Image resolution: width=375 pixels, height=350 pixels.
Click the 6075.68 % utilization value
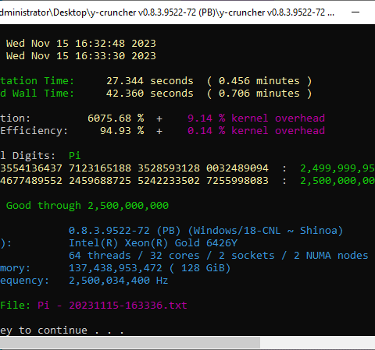pyautogui.click(x=116, y=118)
